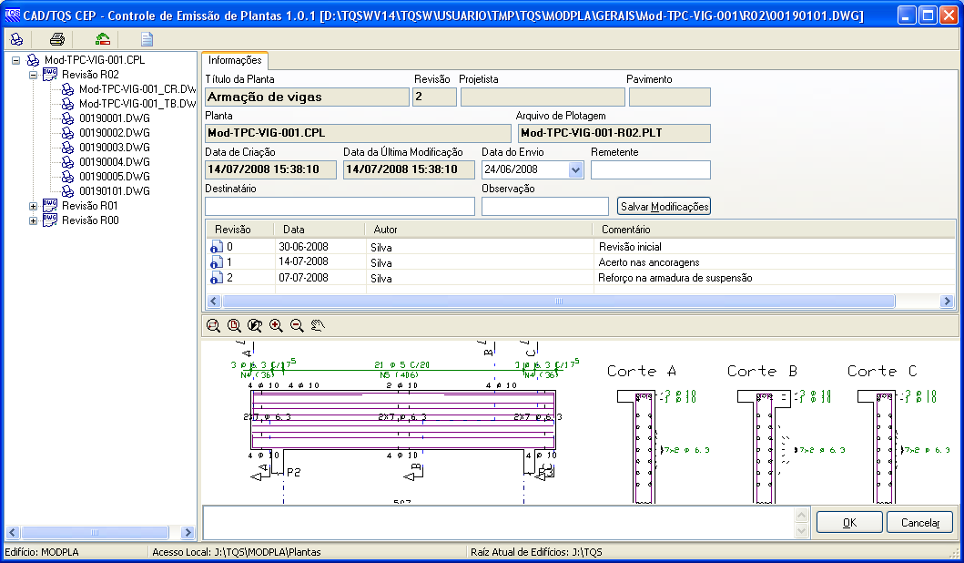This screenshot has height=563, width=964.
Task: Activate the zoom window tool
Action: 213,325
